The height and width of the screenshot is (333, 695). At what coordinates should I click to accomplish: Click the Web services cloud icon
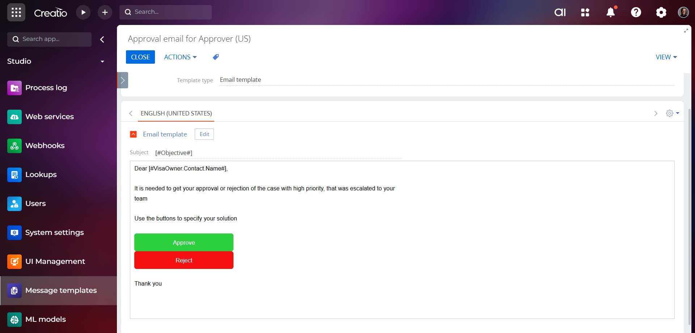(14, 117)
